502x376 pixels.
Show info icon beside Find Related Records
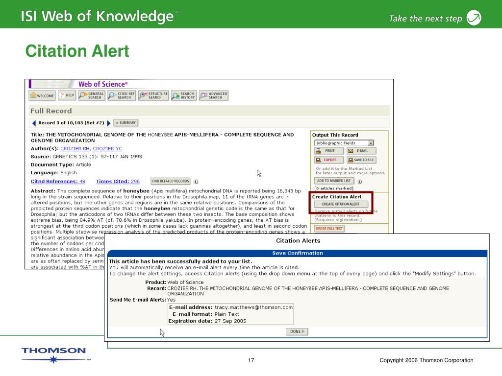[x=196, y=182]
